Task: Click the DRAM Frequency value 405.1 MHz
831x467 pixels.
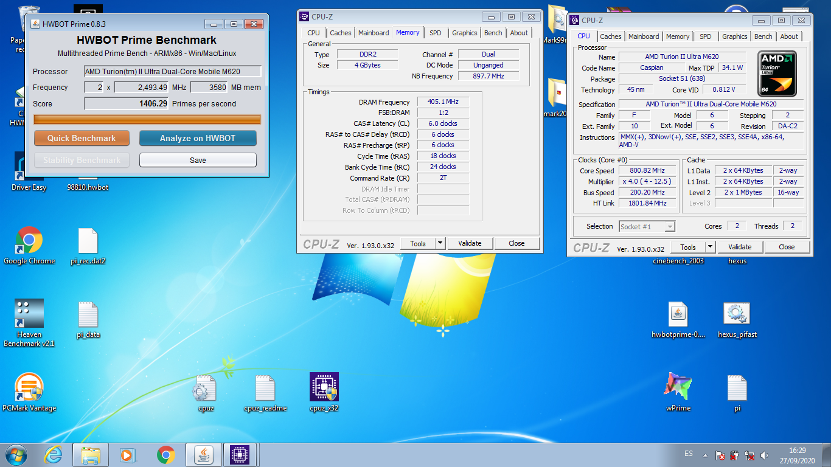Action: click(x=443, y=102)
